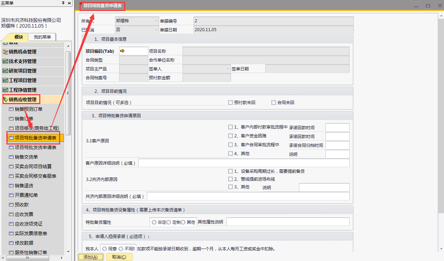Screen dimensions: 444x261
Task: Click the 技术支持管理 chart icon
Action: tap(5, 61)
